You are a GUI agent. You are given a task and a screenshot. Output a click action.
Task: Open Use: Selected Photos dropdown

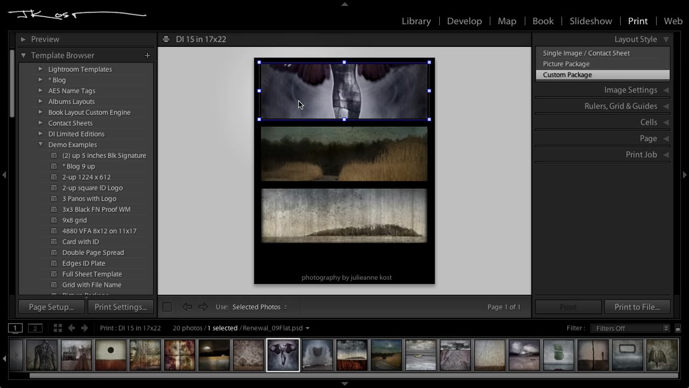[x=260, y=307]
